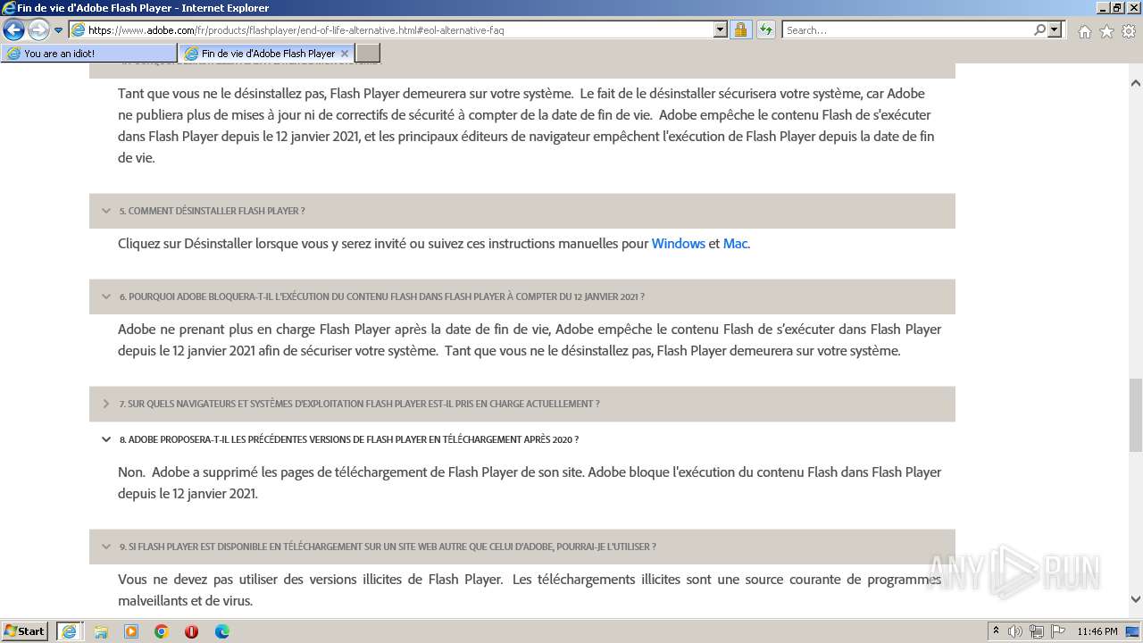
Task: Click Internet Explorer taskbar icon
Action: 69,631
